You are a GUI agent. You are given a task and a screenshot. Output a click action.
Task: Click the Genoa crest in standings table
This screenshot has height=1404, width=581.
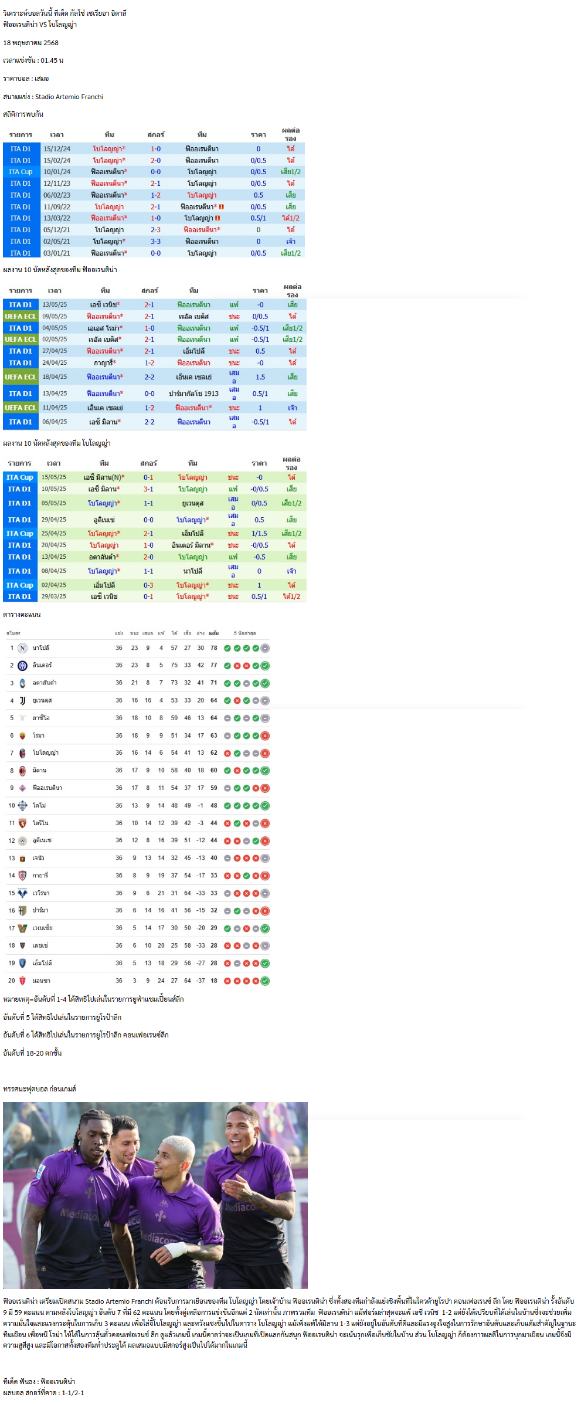[x=22, y=859]
